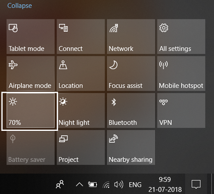Click the Battery saver tile

click(30, 148)
